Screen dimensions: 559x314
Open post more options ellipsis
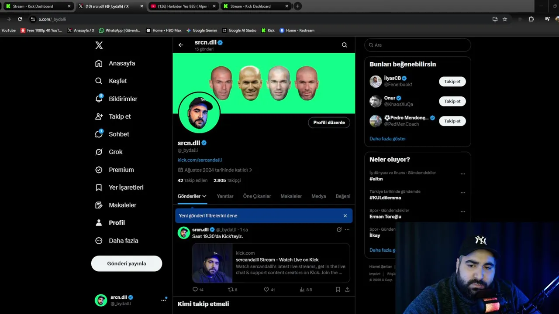point(347,229)
